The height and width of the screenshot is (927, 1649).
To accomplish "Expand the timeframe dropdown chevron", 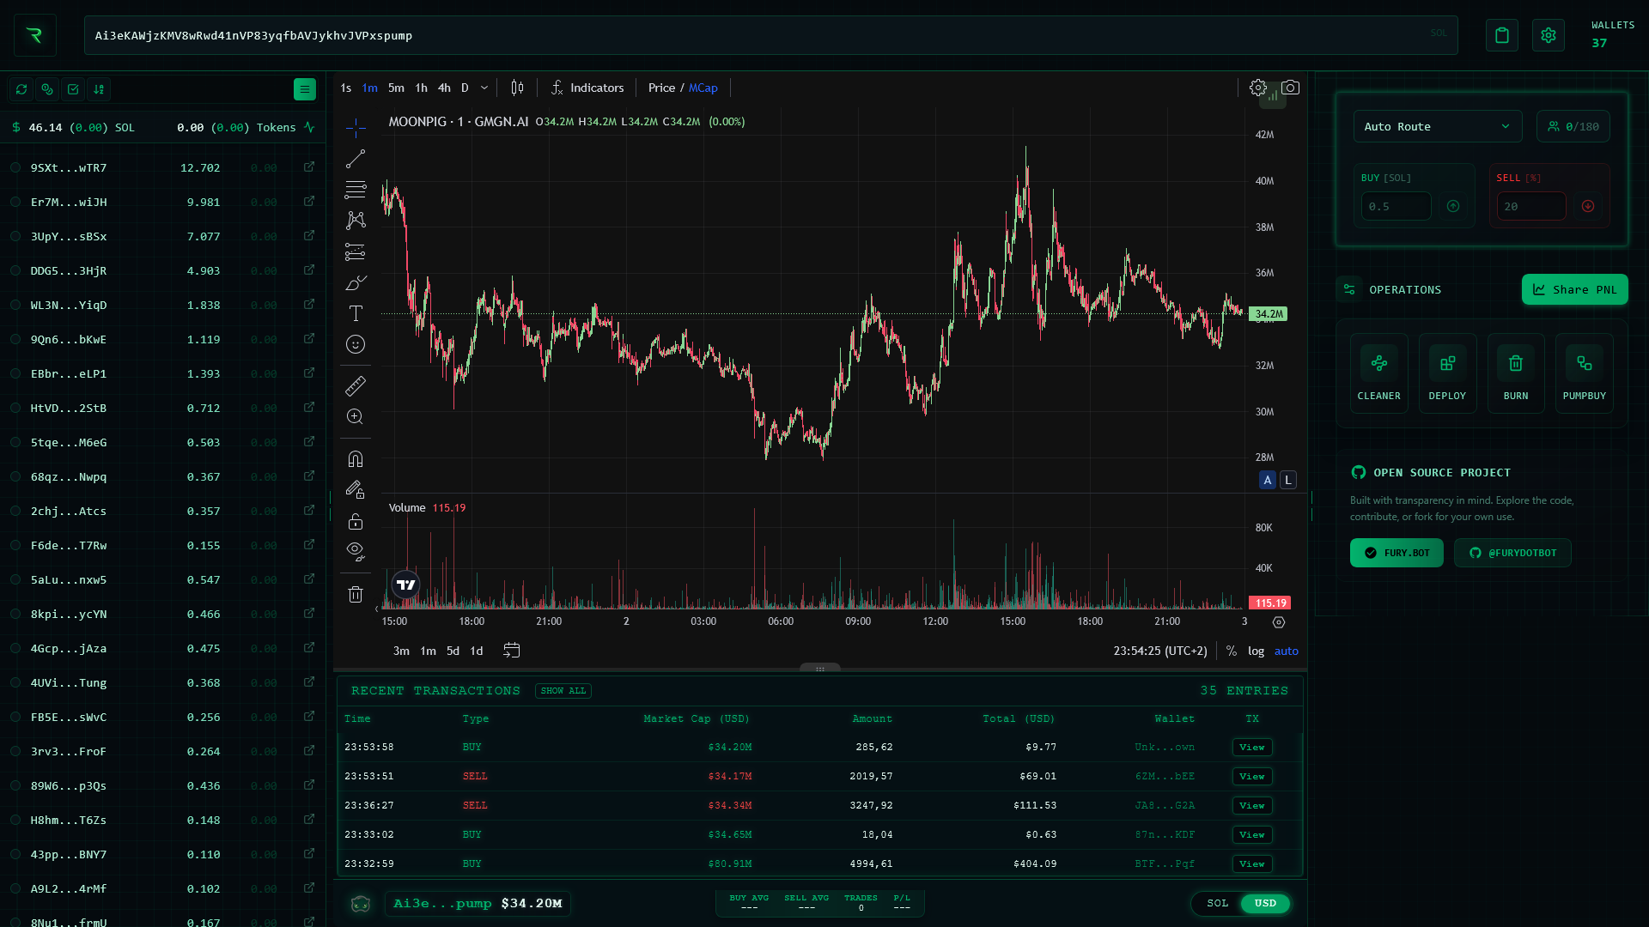I will [484, 88].
